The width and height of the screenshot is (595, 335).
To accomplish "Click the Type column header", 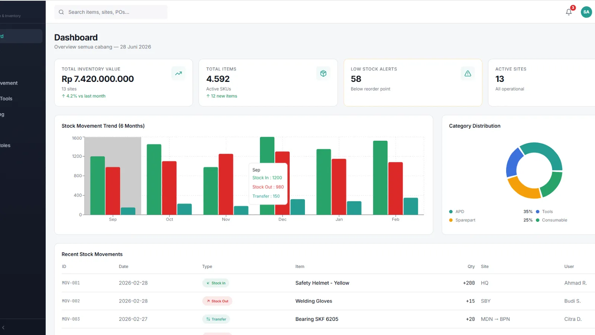I will (x=207, y=267).
